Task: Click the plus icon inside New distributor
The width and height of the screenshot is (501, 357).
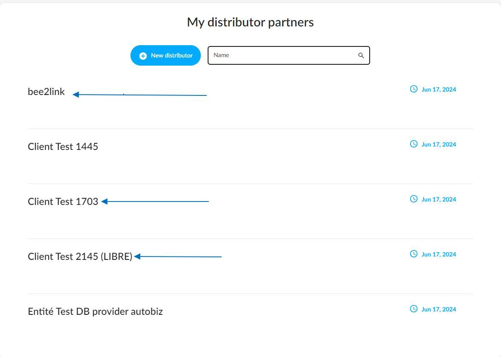Action: click(143, 56)
